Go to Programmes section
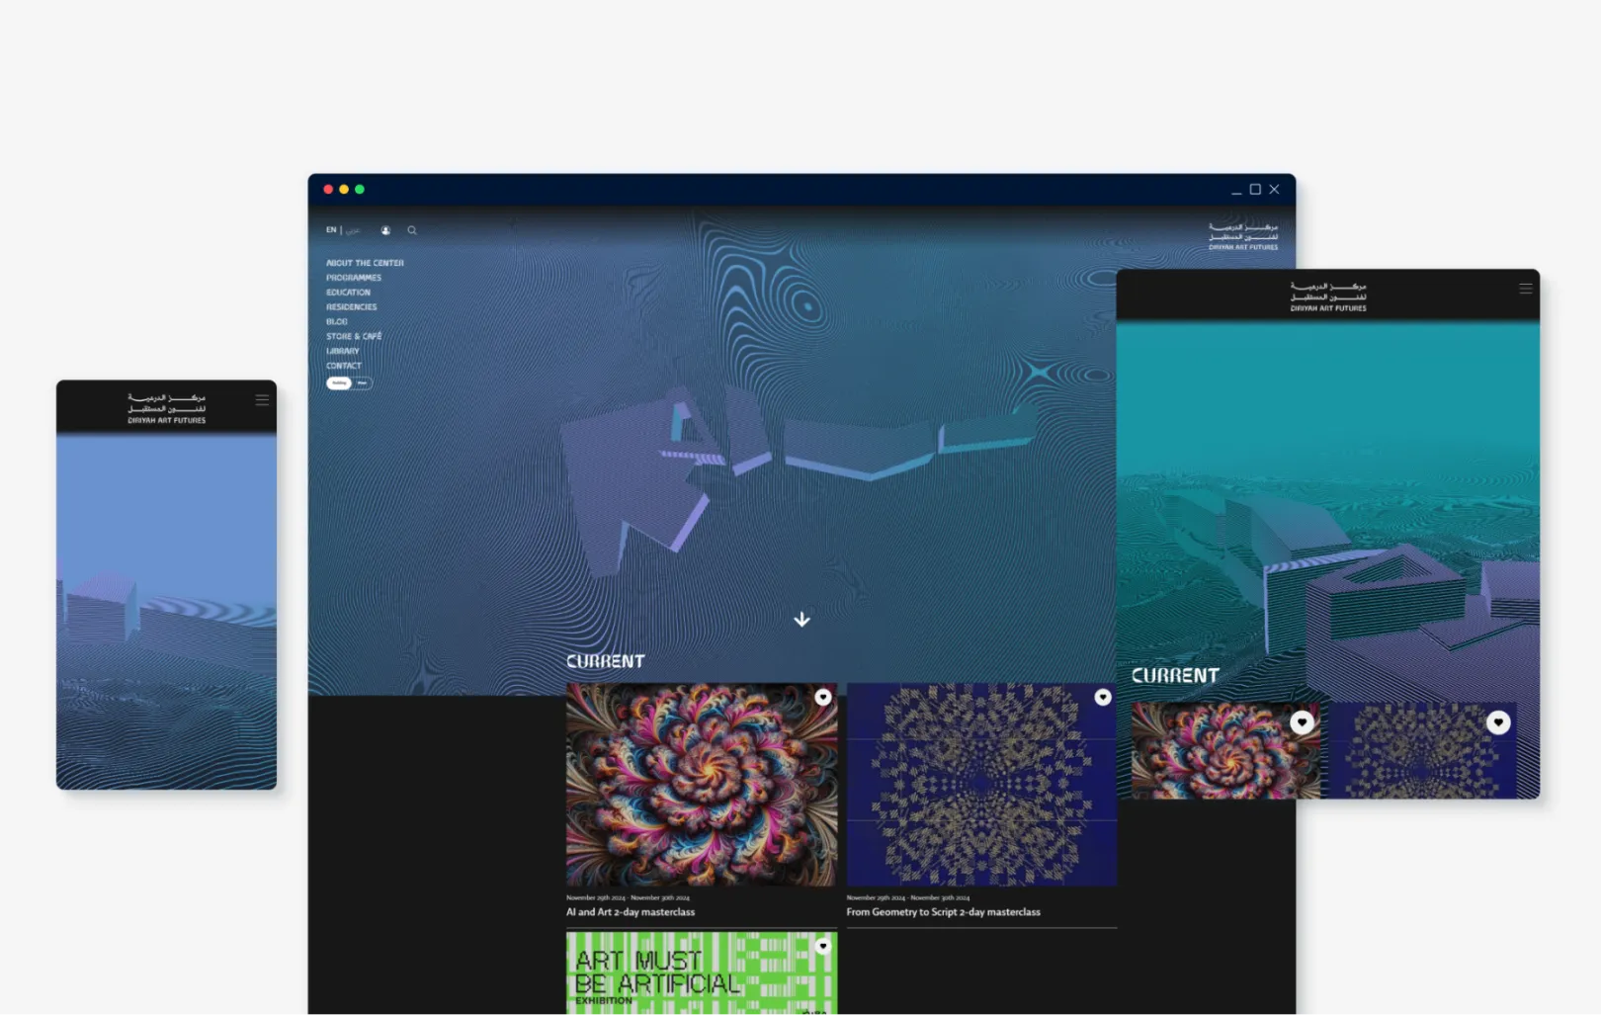This screenshot has height=1015, width=1601. 354,278
